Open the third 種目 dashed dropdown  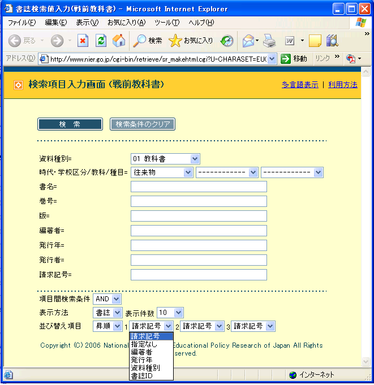[292, 172]
